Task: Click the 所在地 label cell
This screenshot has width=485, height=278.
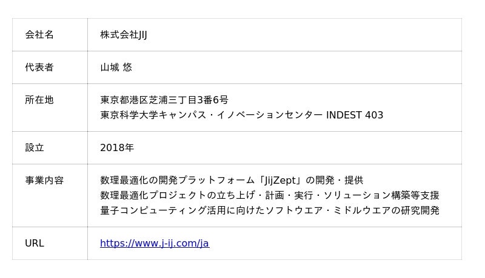Action: pyautogui.click(x=50, y=108)
